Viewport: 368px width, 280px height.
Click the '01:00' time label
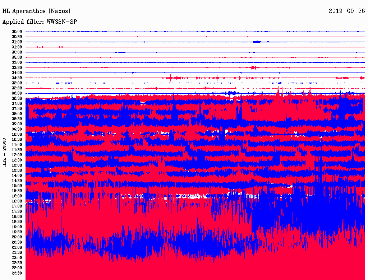point(17,42)
